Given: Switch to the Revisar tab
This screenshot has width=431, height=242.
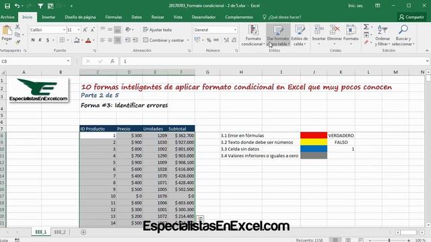Looking at the screenshot, I should (158, 17).
